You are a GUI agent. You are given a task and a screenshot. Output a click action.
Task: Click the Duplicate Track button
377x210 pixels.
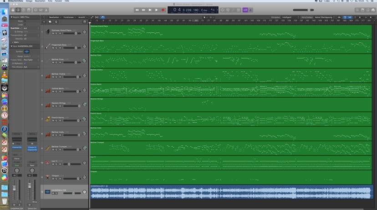(50, 22)
